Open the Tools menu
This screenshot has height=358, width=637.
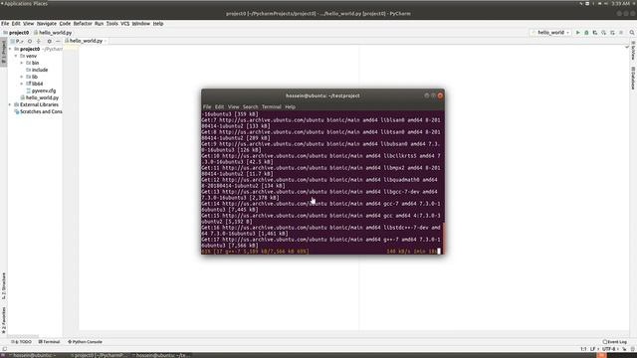coord(112,24)
